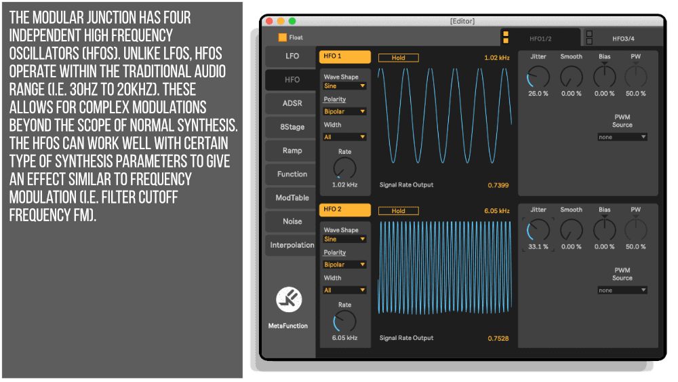Open the Interpolation section
The image size is (678, 382).
coord(292,245)
